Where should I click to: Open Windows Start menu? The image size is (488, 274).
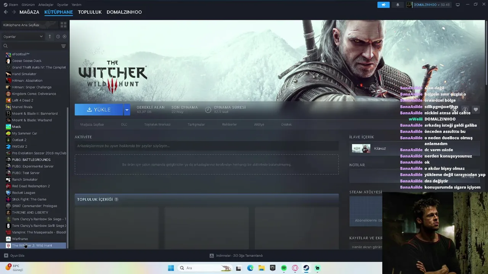pos(171,268)
